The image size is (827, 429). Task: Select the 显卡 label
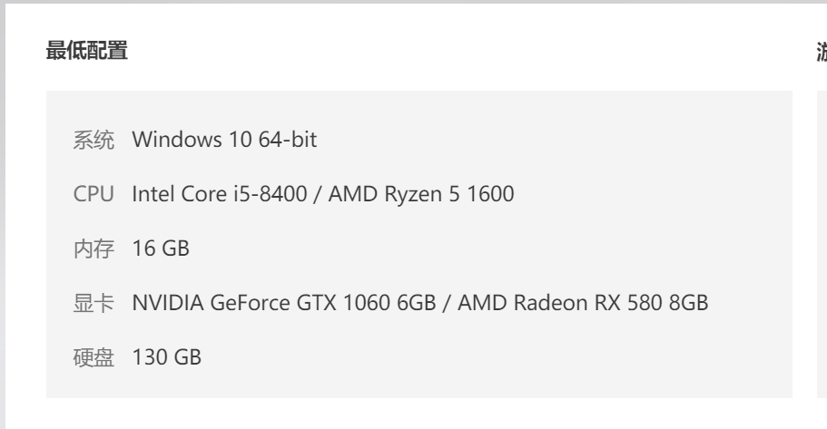tap(94, 303)
